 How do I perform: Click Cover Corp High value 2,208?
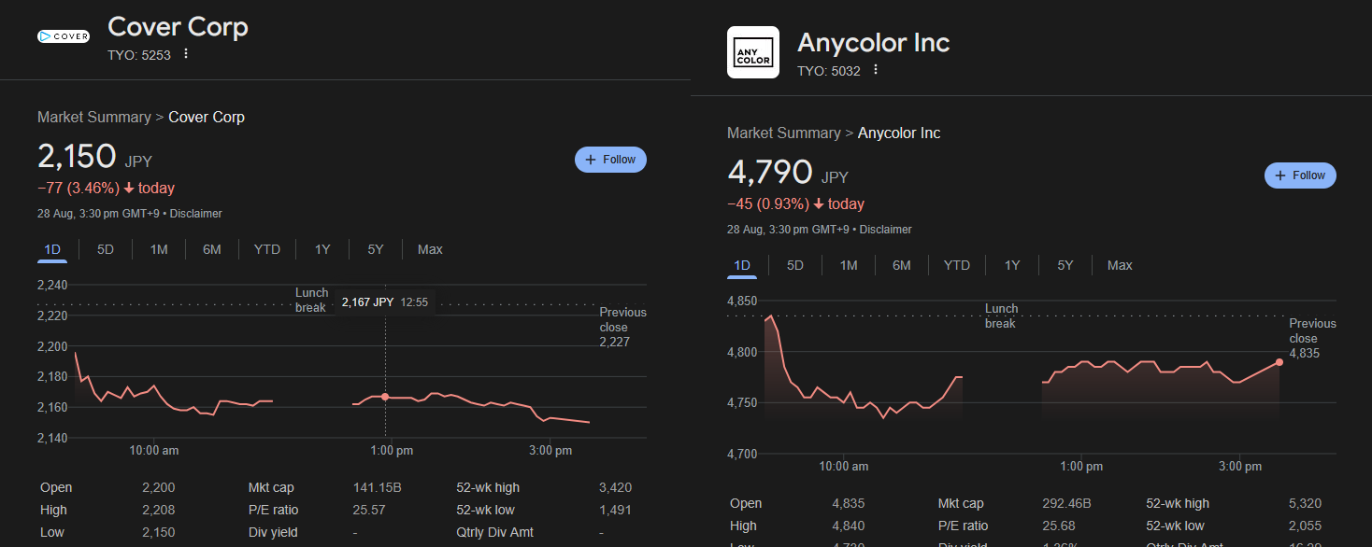[158, 510]
